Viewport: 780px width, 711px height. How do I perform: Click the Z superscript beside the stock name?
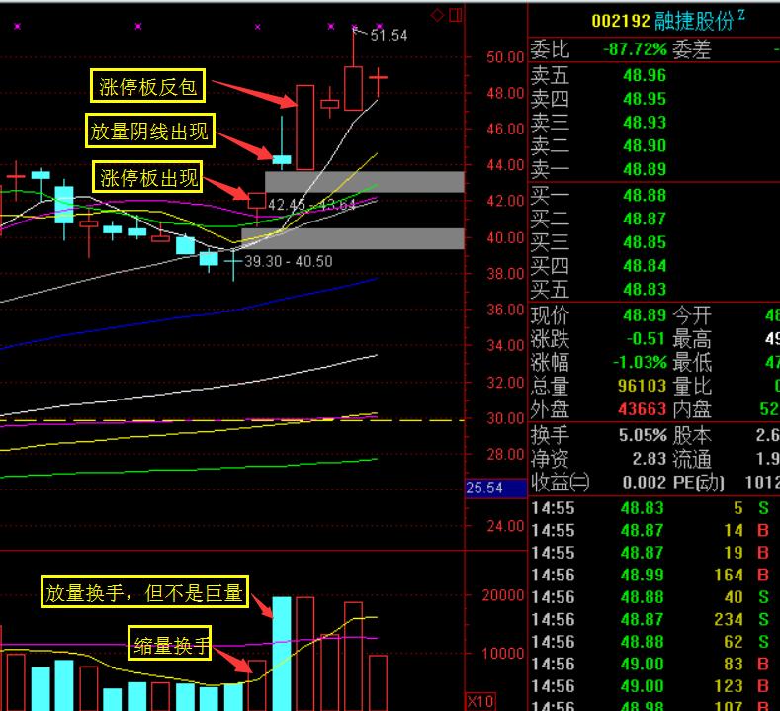(741, 15)
